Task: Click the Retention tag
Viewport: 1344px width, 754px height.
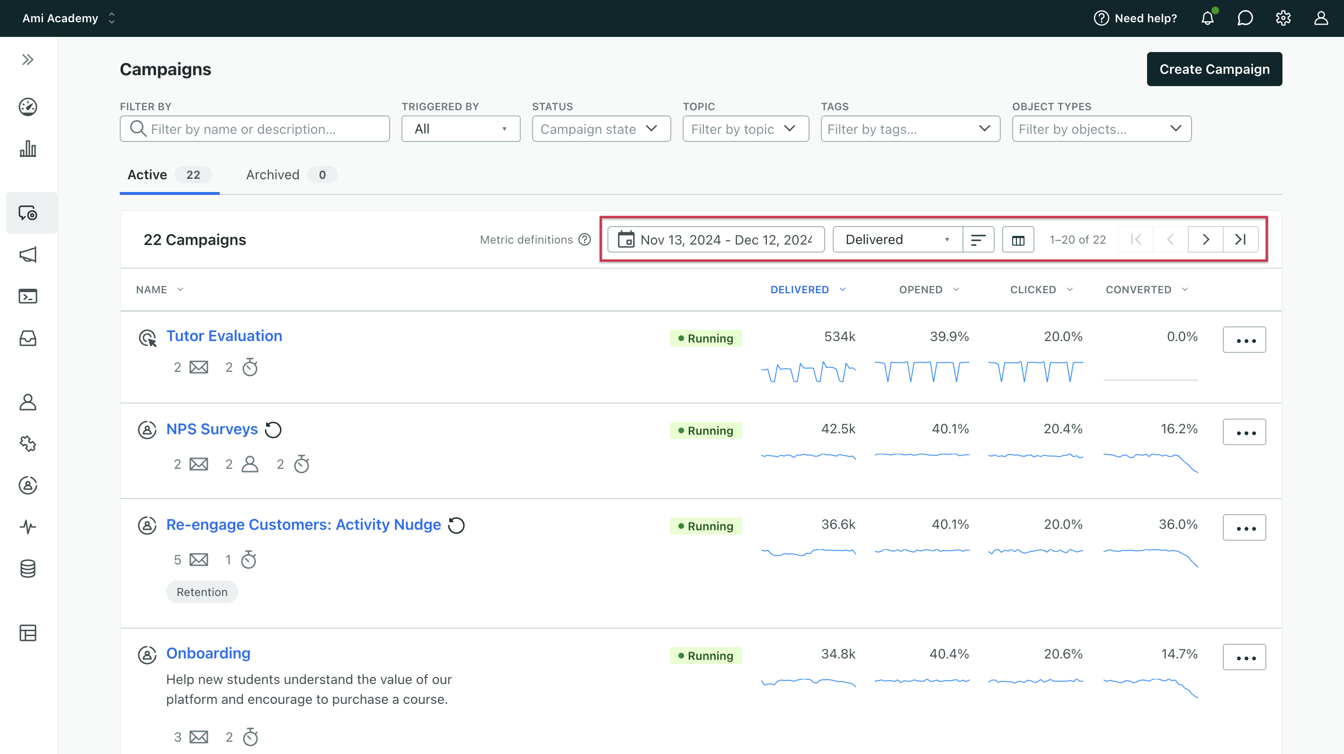Action: [x=202, y=592]
